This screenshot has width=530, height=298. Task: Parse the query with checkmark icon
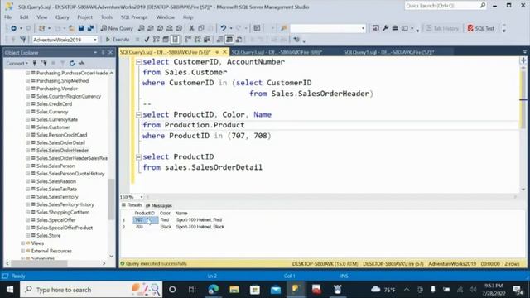[x=147, y=40]
